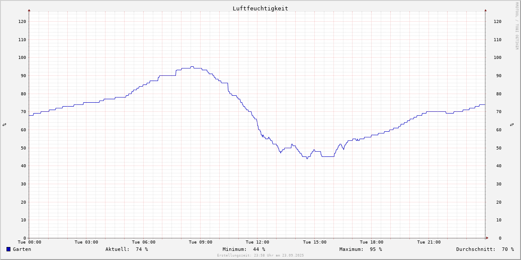
Task: Click the arrow atop the left y-axis
Action: pos(29,10)
